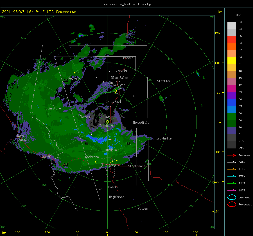Click the white plus marker east of ThreeHills

159,113
